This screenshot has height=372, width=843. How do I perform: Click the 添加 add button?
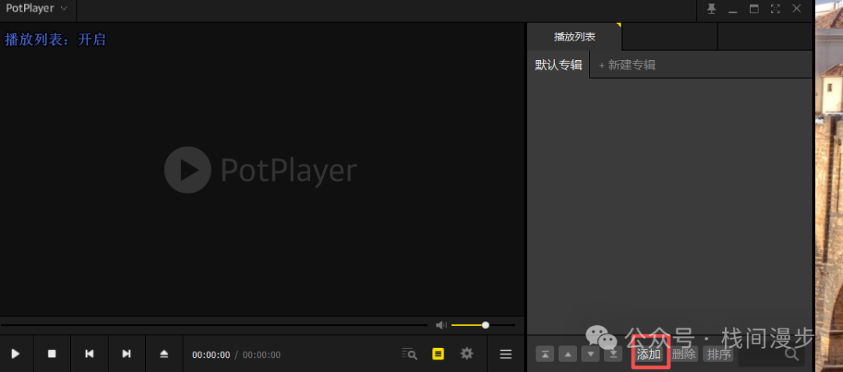pyautogui.click(x=649, y=354)
